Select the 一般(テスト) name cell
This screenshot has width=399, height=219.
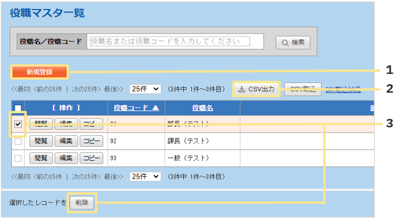(202, 158)
